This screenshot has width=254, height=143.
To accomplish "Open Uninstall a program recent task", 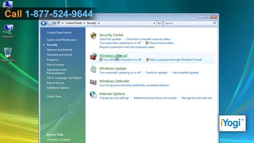I will [x=58, y=139].
